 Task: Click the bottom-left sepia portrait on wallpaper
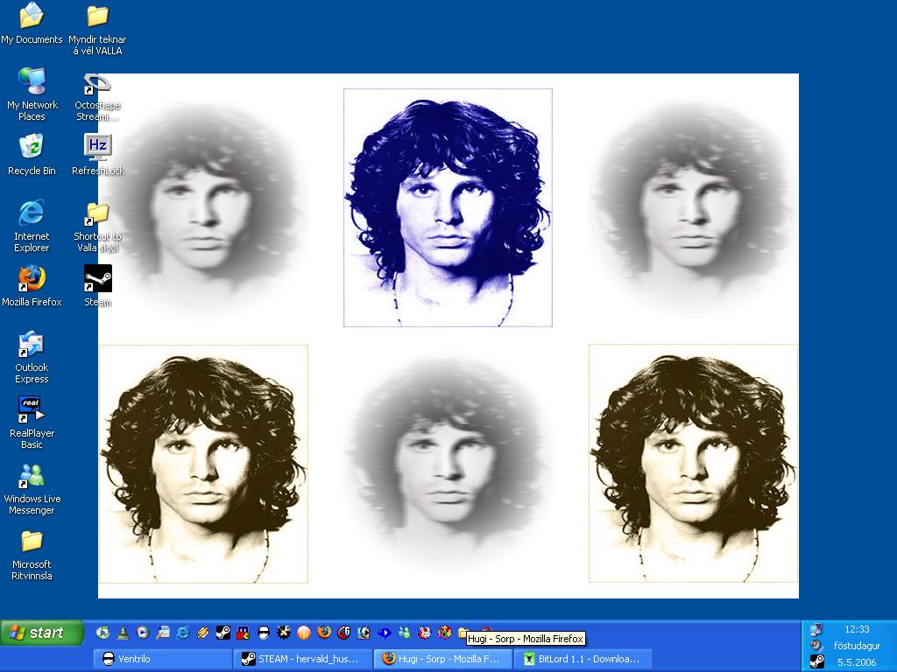click(x=203, y=464)
